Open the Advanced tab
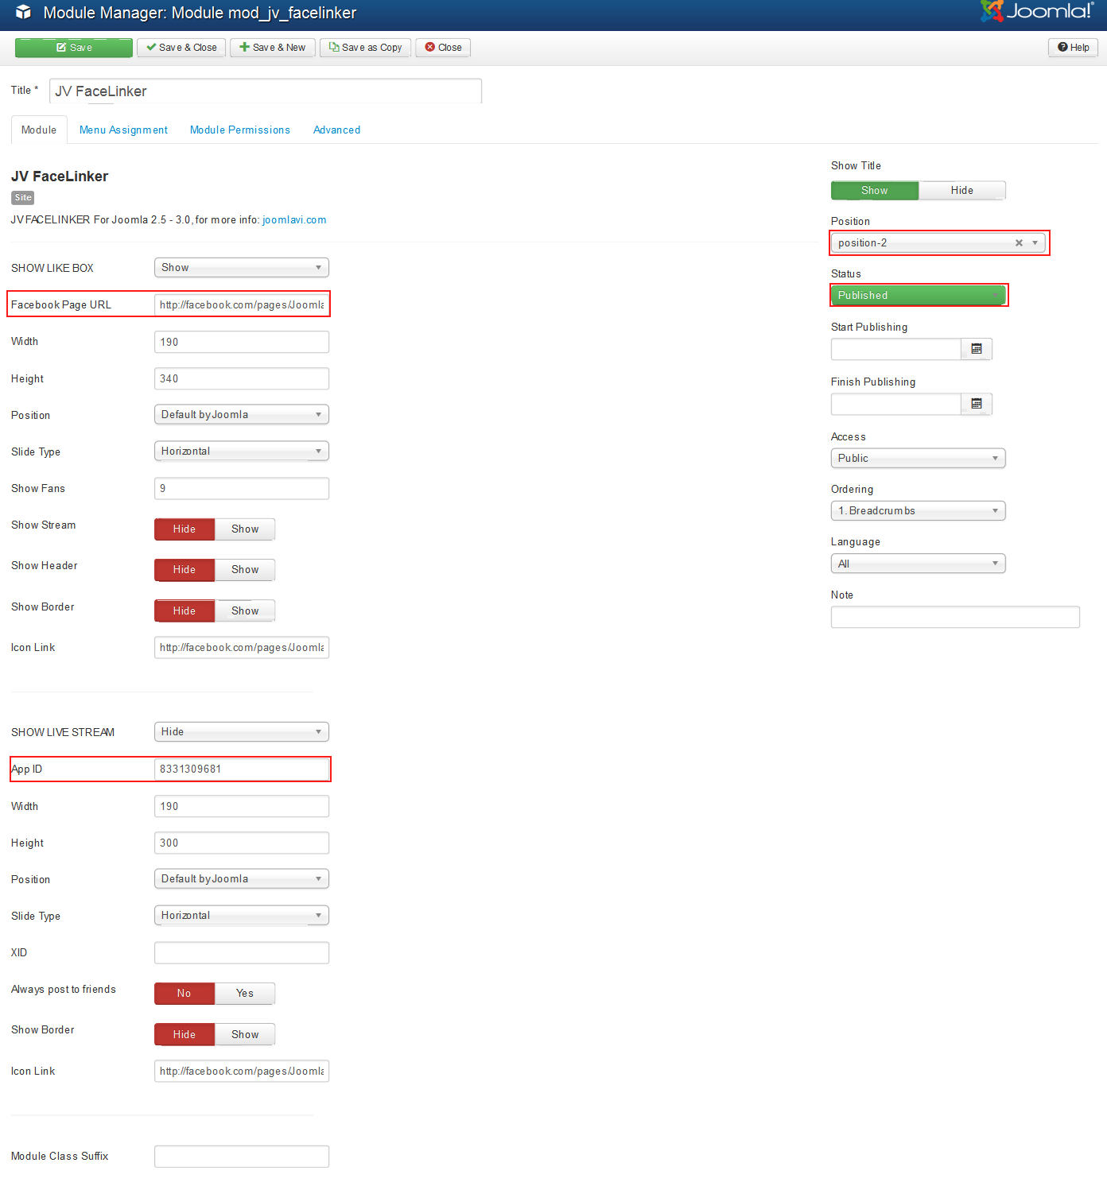The width and height of the screenshot is (1107, 1186). (x=336, y=130)
